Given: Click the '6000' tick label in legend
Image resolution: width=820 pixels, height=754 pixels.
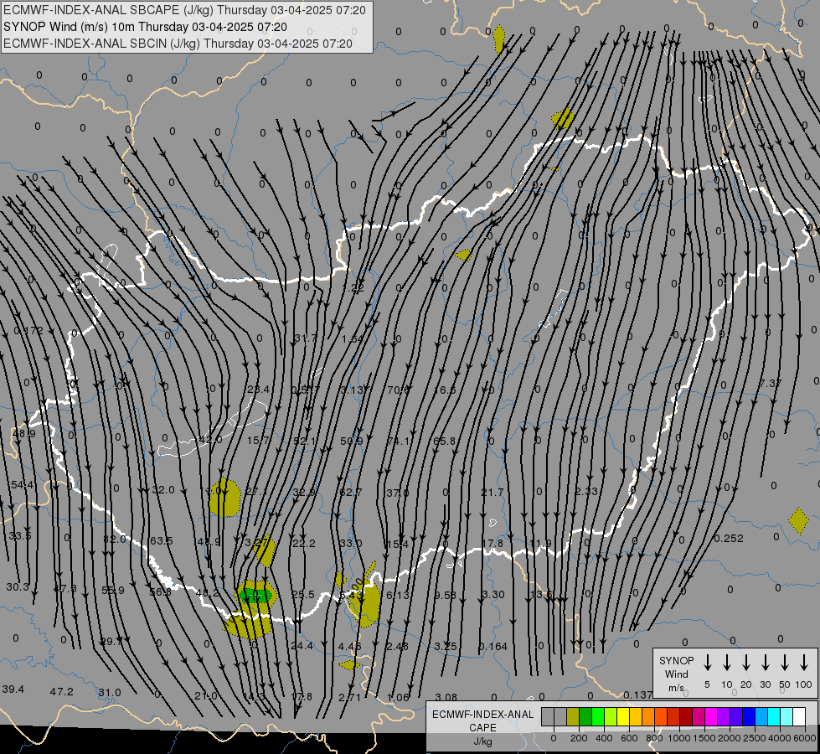Looking at the screenshot, I should point(804,738).
